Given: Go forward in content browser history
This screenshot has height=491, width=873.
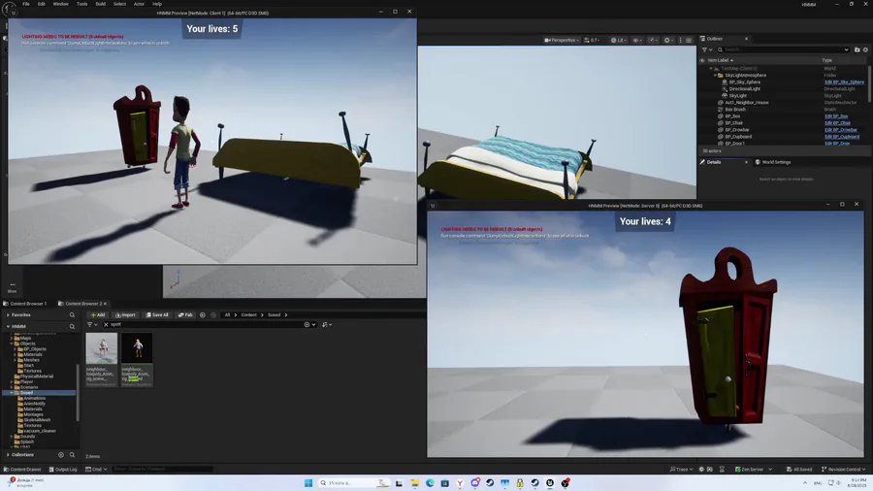Looking at the screenshot, I should pos(213,315).
